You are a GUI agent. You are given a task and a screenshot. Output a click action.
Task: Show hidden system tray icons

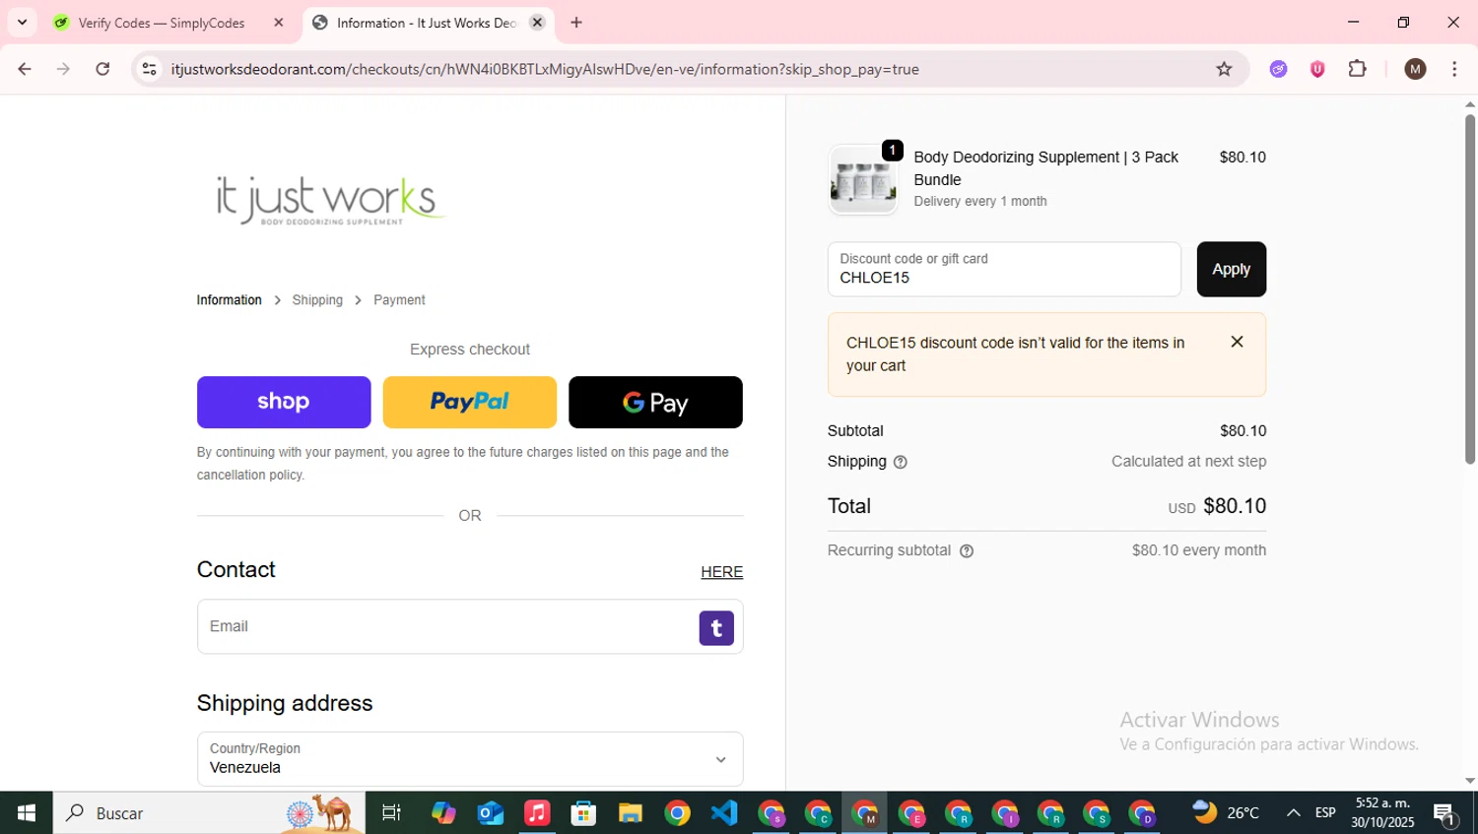pyautogui.click(x=1294, y=813)
